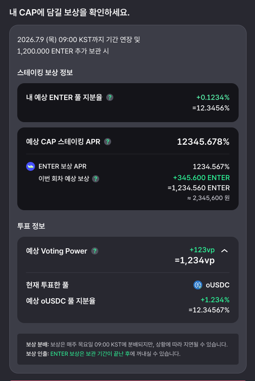This screenshot has width=255, height=381.
Task: Select the oUSDC pool name label
Action: (217, 285)
